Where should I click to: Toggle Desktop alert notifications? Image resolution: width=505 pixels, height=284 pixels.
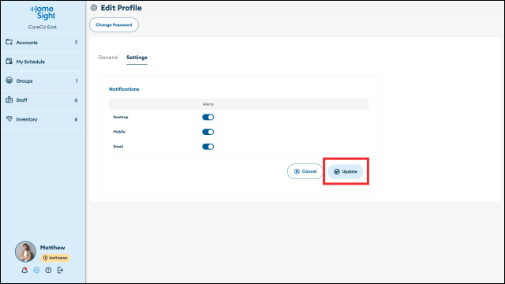click(208, 118)
